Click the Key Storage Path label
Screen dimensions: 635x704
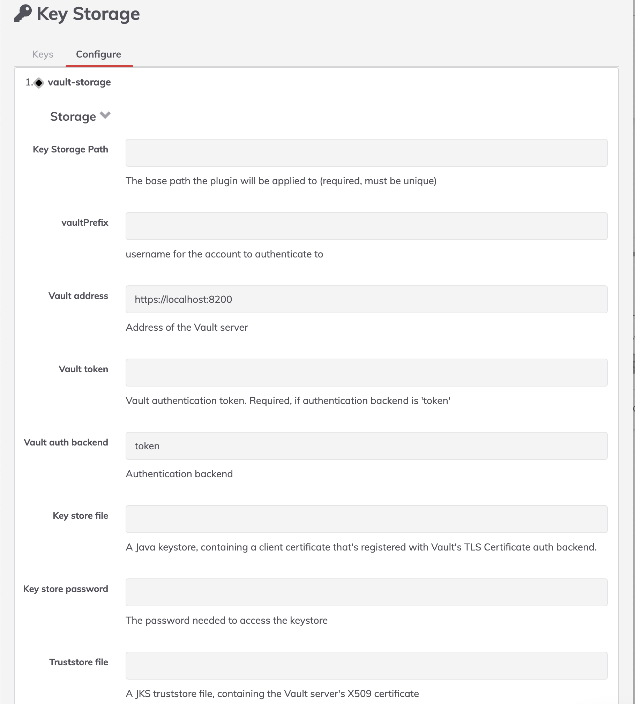(x=70, y=149)
